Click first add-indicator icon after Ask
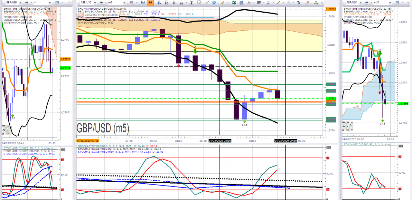The image size is (412, 200). 159,2
